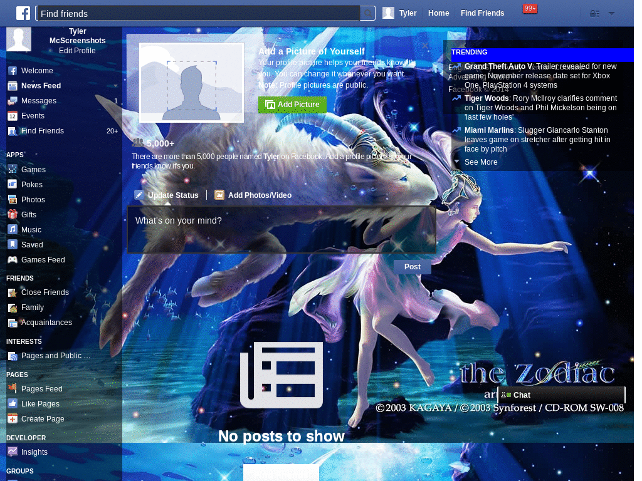
Task: Click the small Tyler avatar in top bar
Action: [x=388, y=13]
